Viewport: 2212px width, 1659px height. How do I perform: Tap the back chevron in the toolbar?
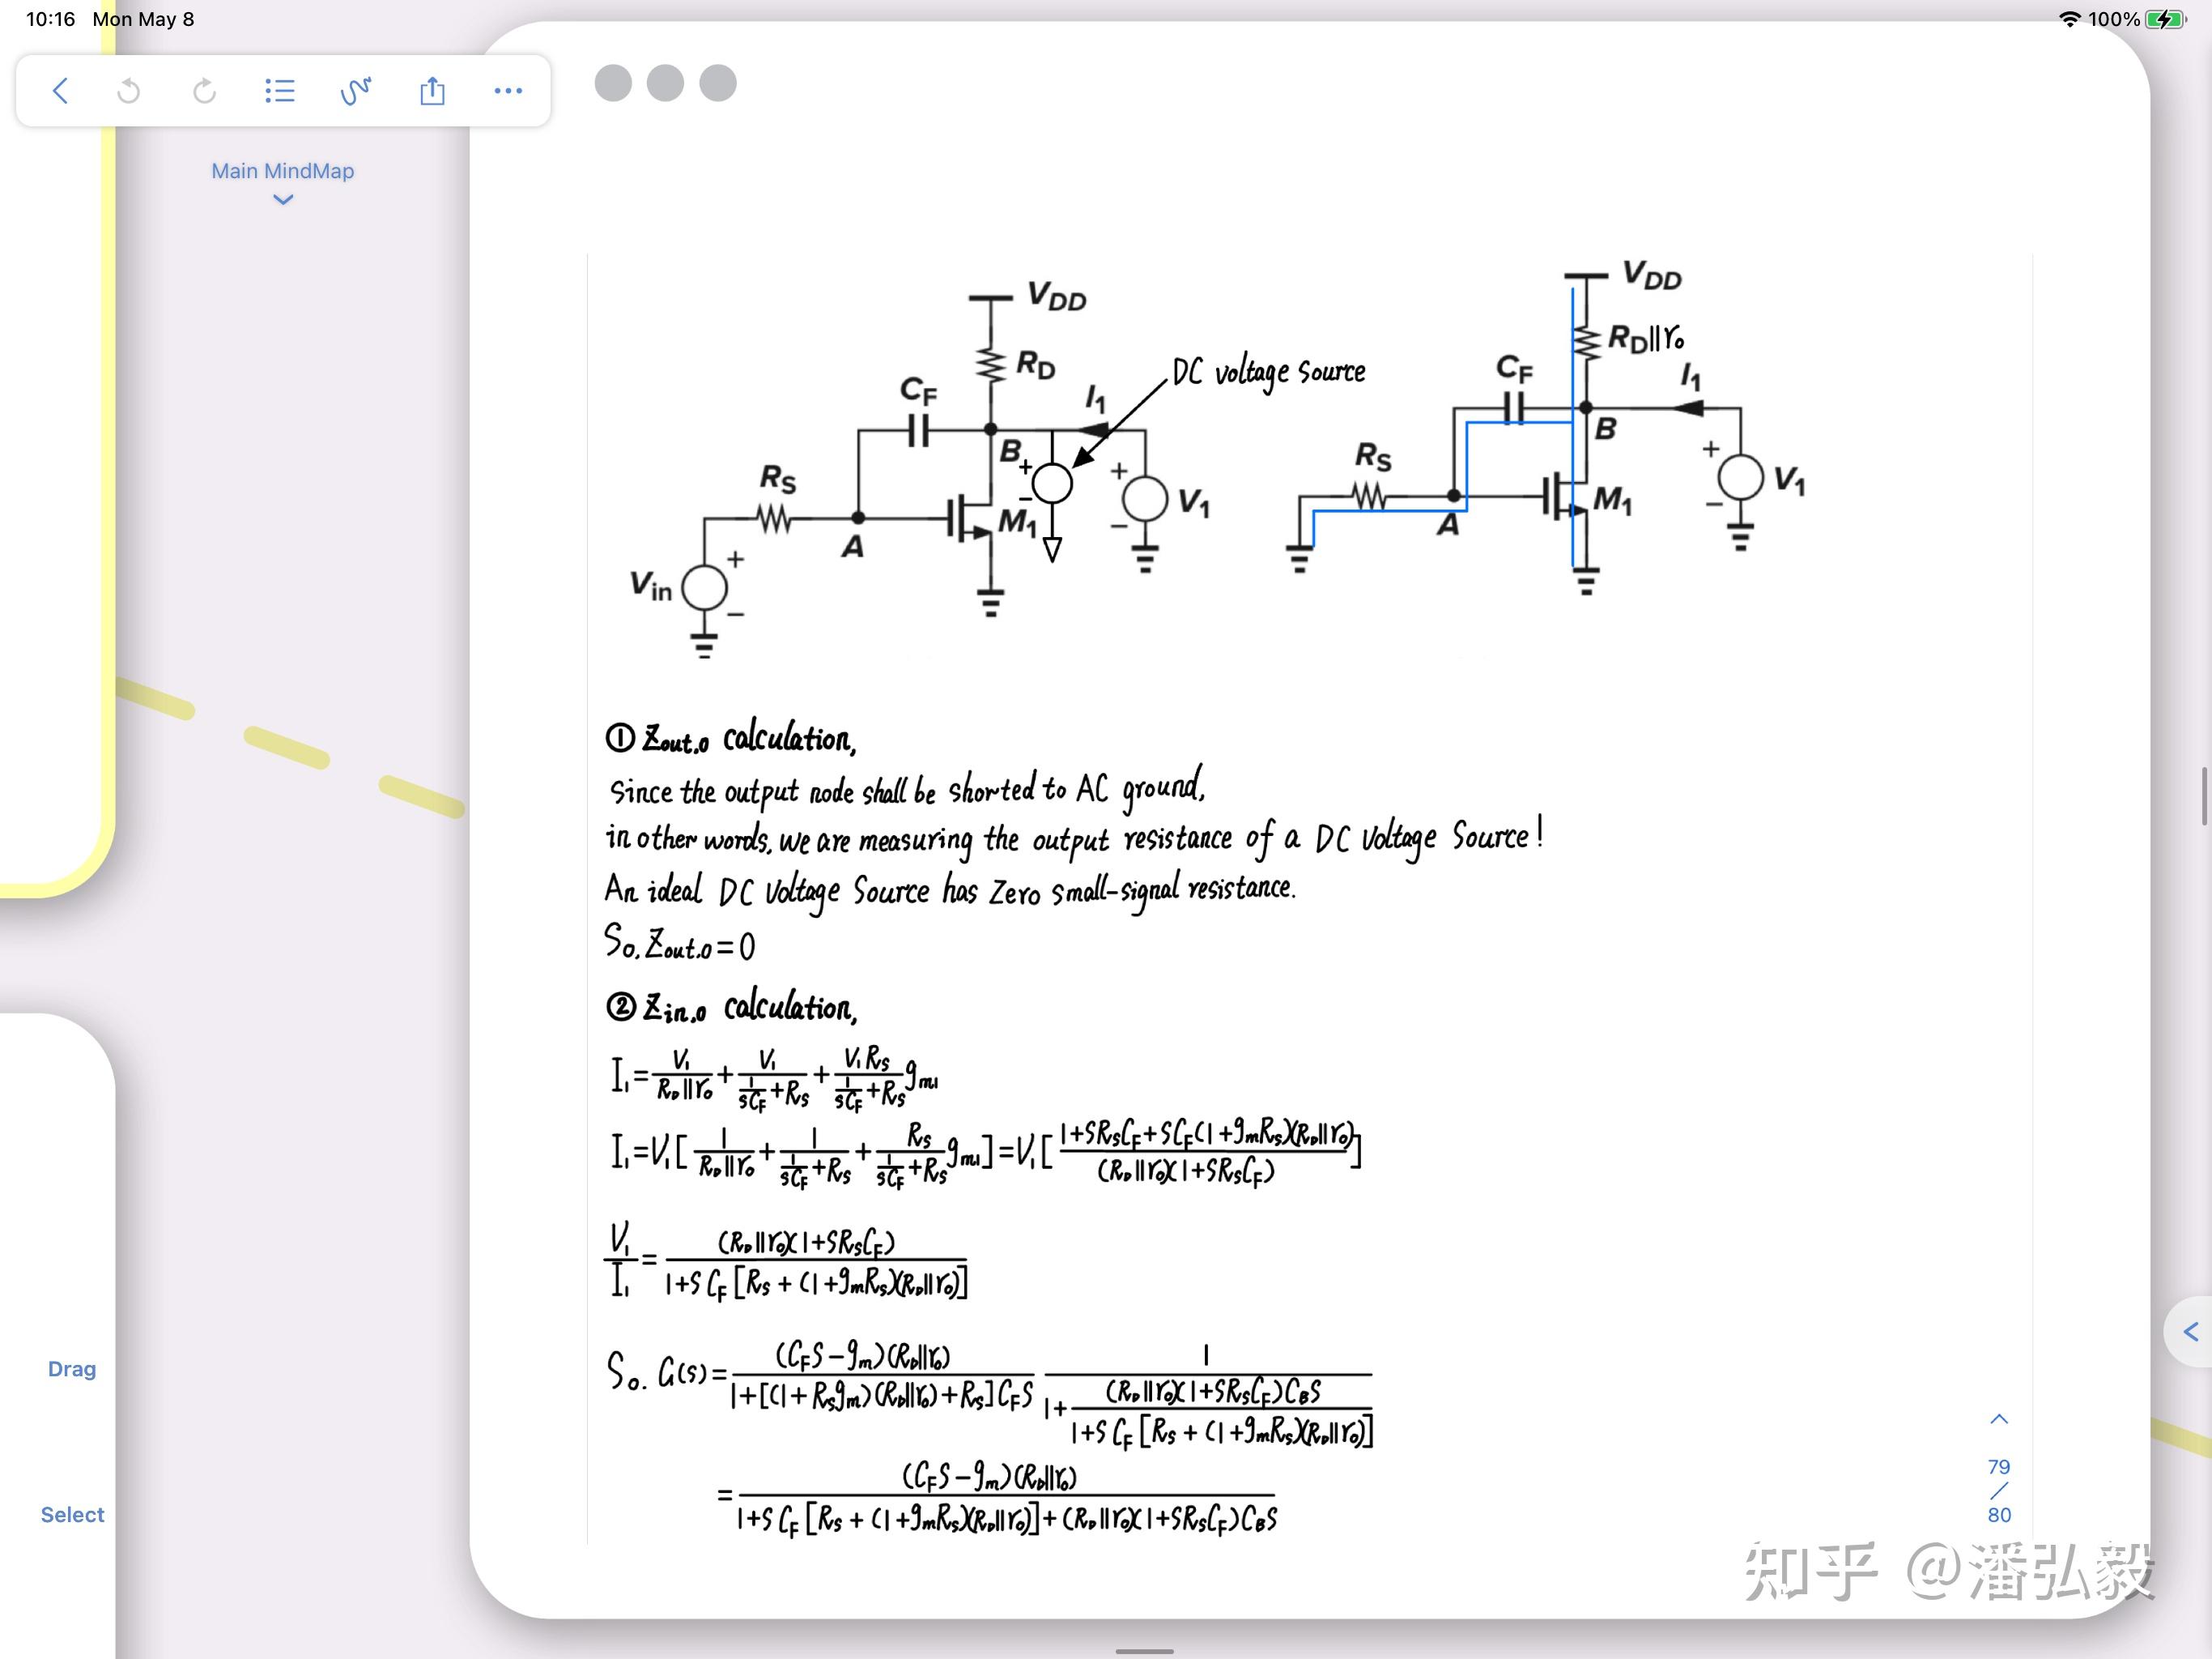pyautogui.click(x=60, y=91)
